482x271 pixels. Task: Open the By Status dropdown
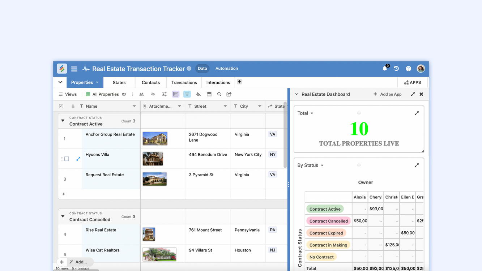point(310,165)
